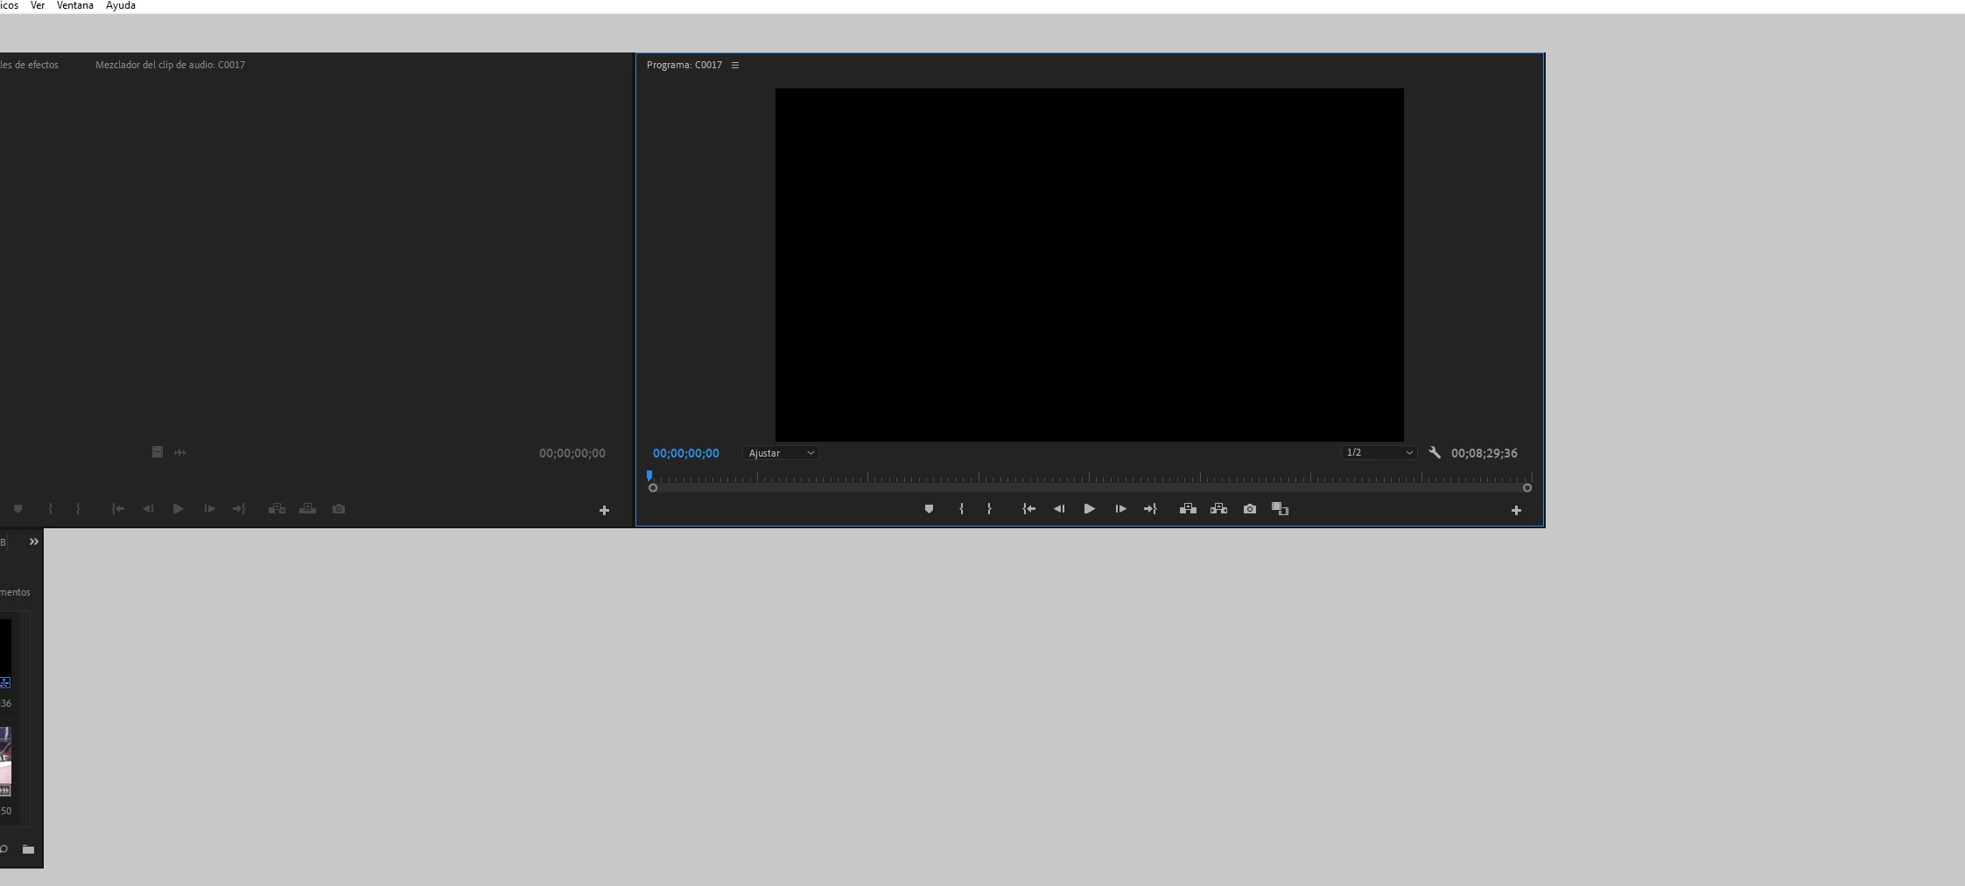Click the Program monitor playhead marker

(x=649, y=476)
